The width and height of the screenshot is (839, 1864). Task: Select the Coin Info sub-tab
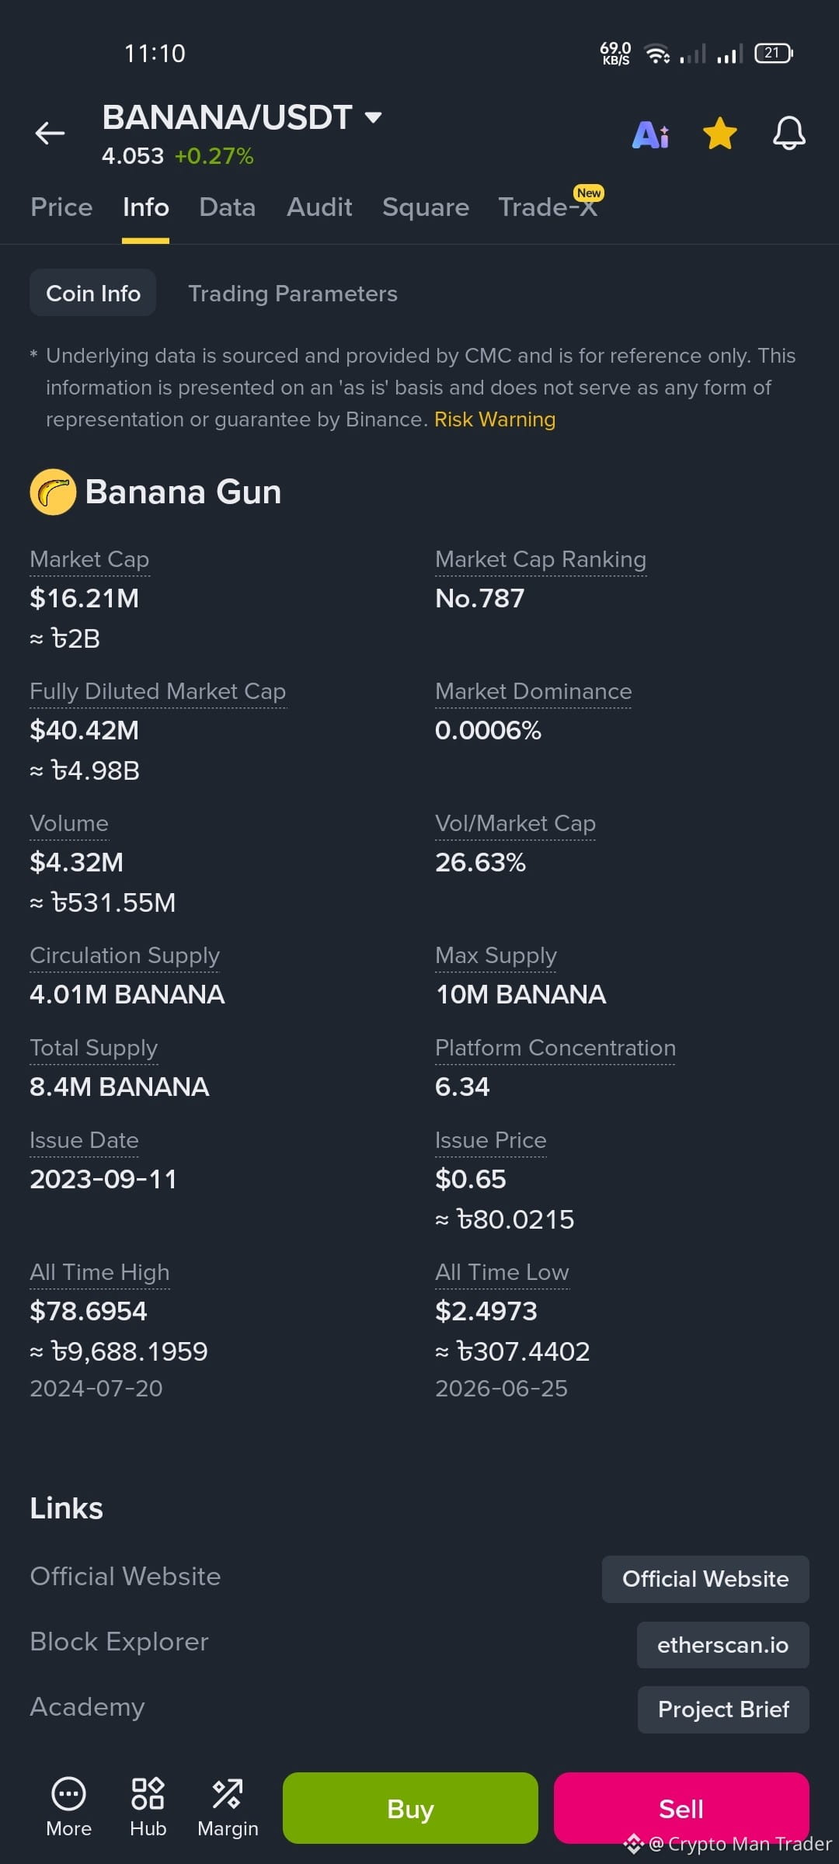[93, 293]
